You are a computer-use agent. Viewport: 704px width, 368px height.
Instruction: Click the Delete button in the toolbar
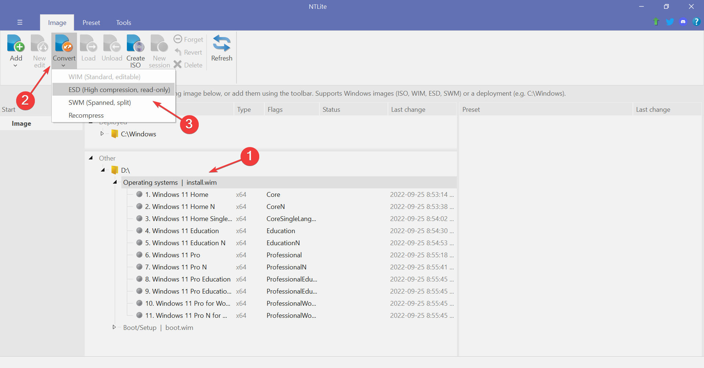coord(188,65)
